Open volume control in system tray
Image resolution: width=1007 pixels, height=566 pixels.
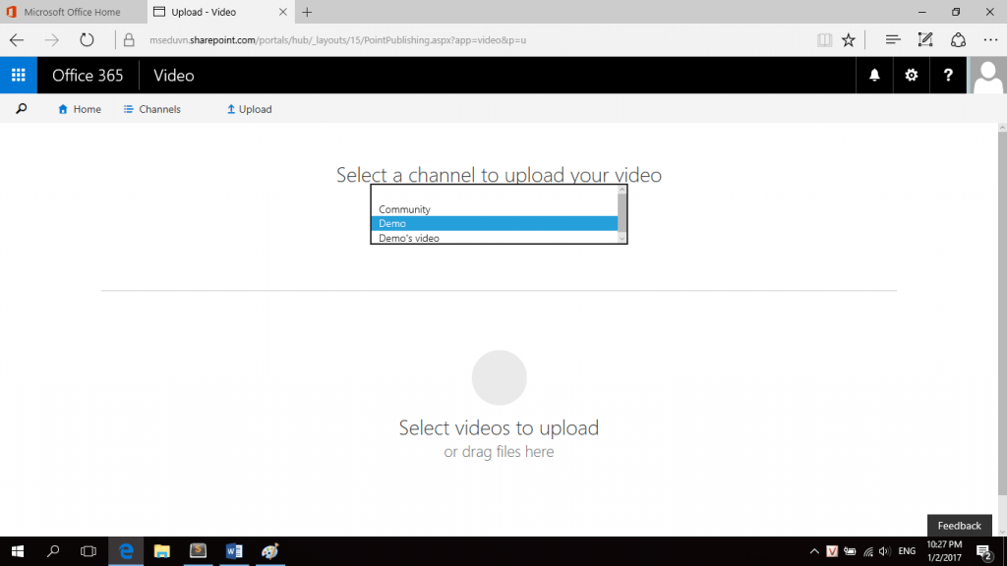885,551
